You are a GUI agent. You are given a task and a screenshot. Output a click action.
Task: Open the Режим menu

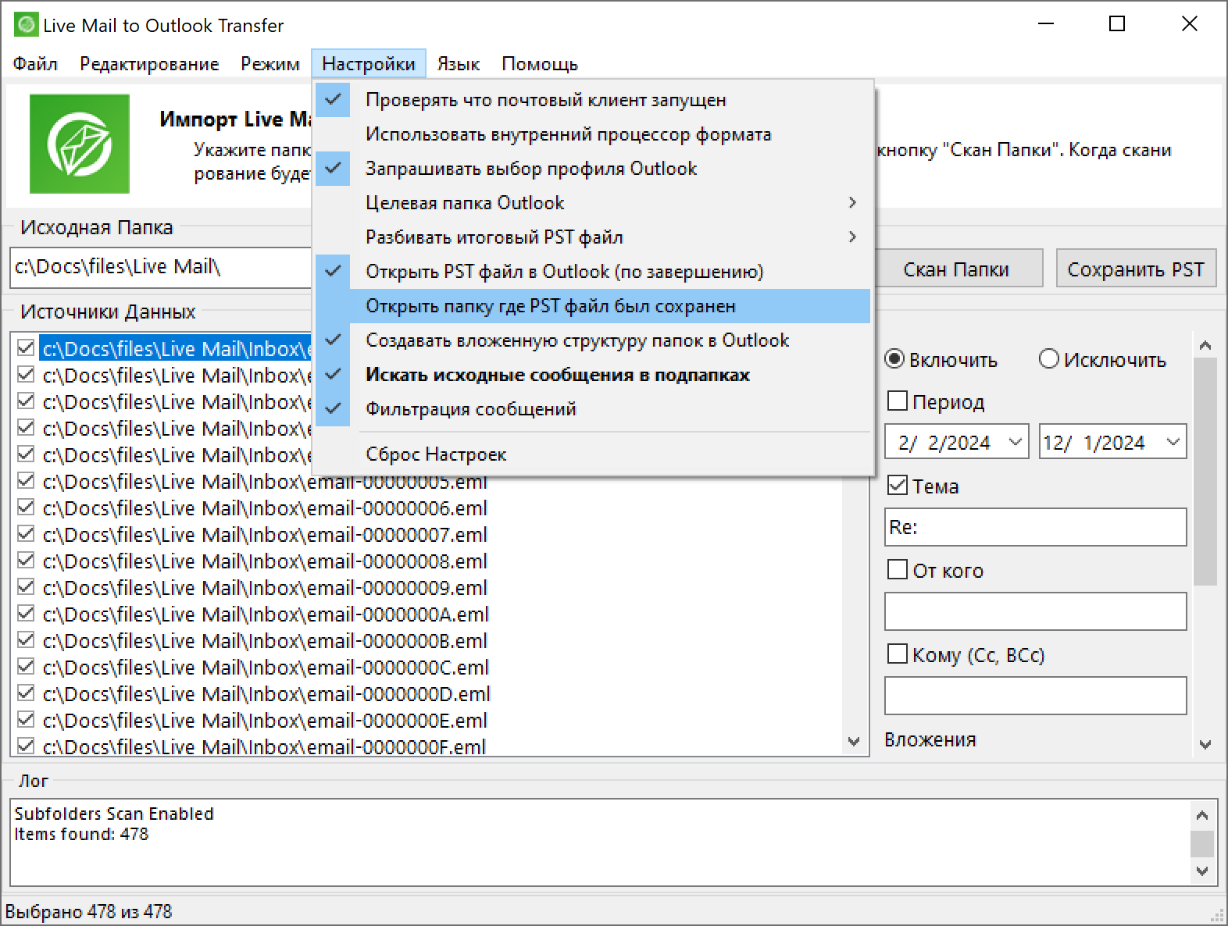coord(270,64)
